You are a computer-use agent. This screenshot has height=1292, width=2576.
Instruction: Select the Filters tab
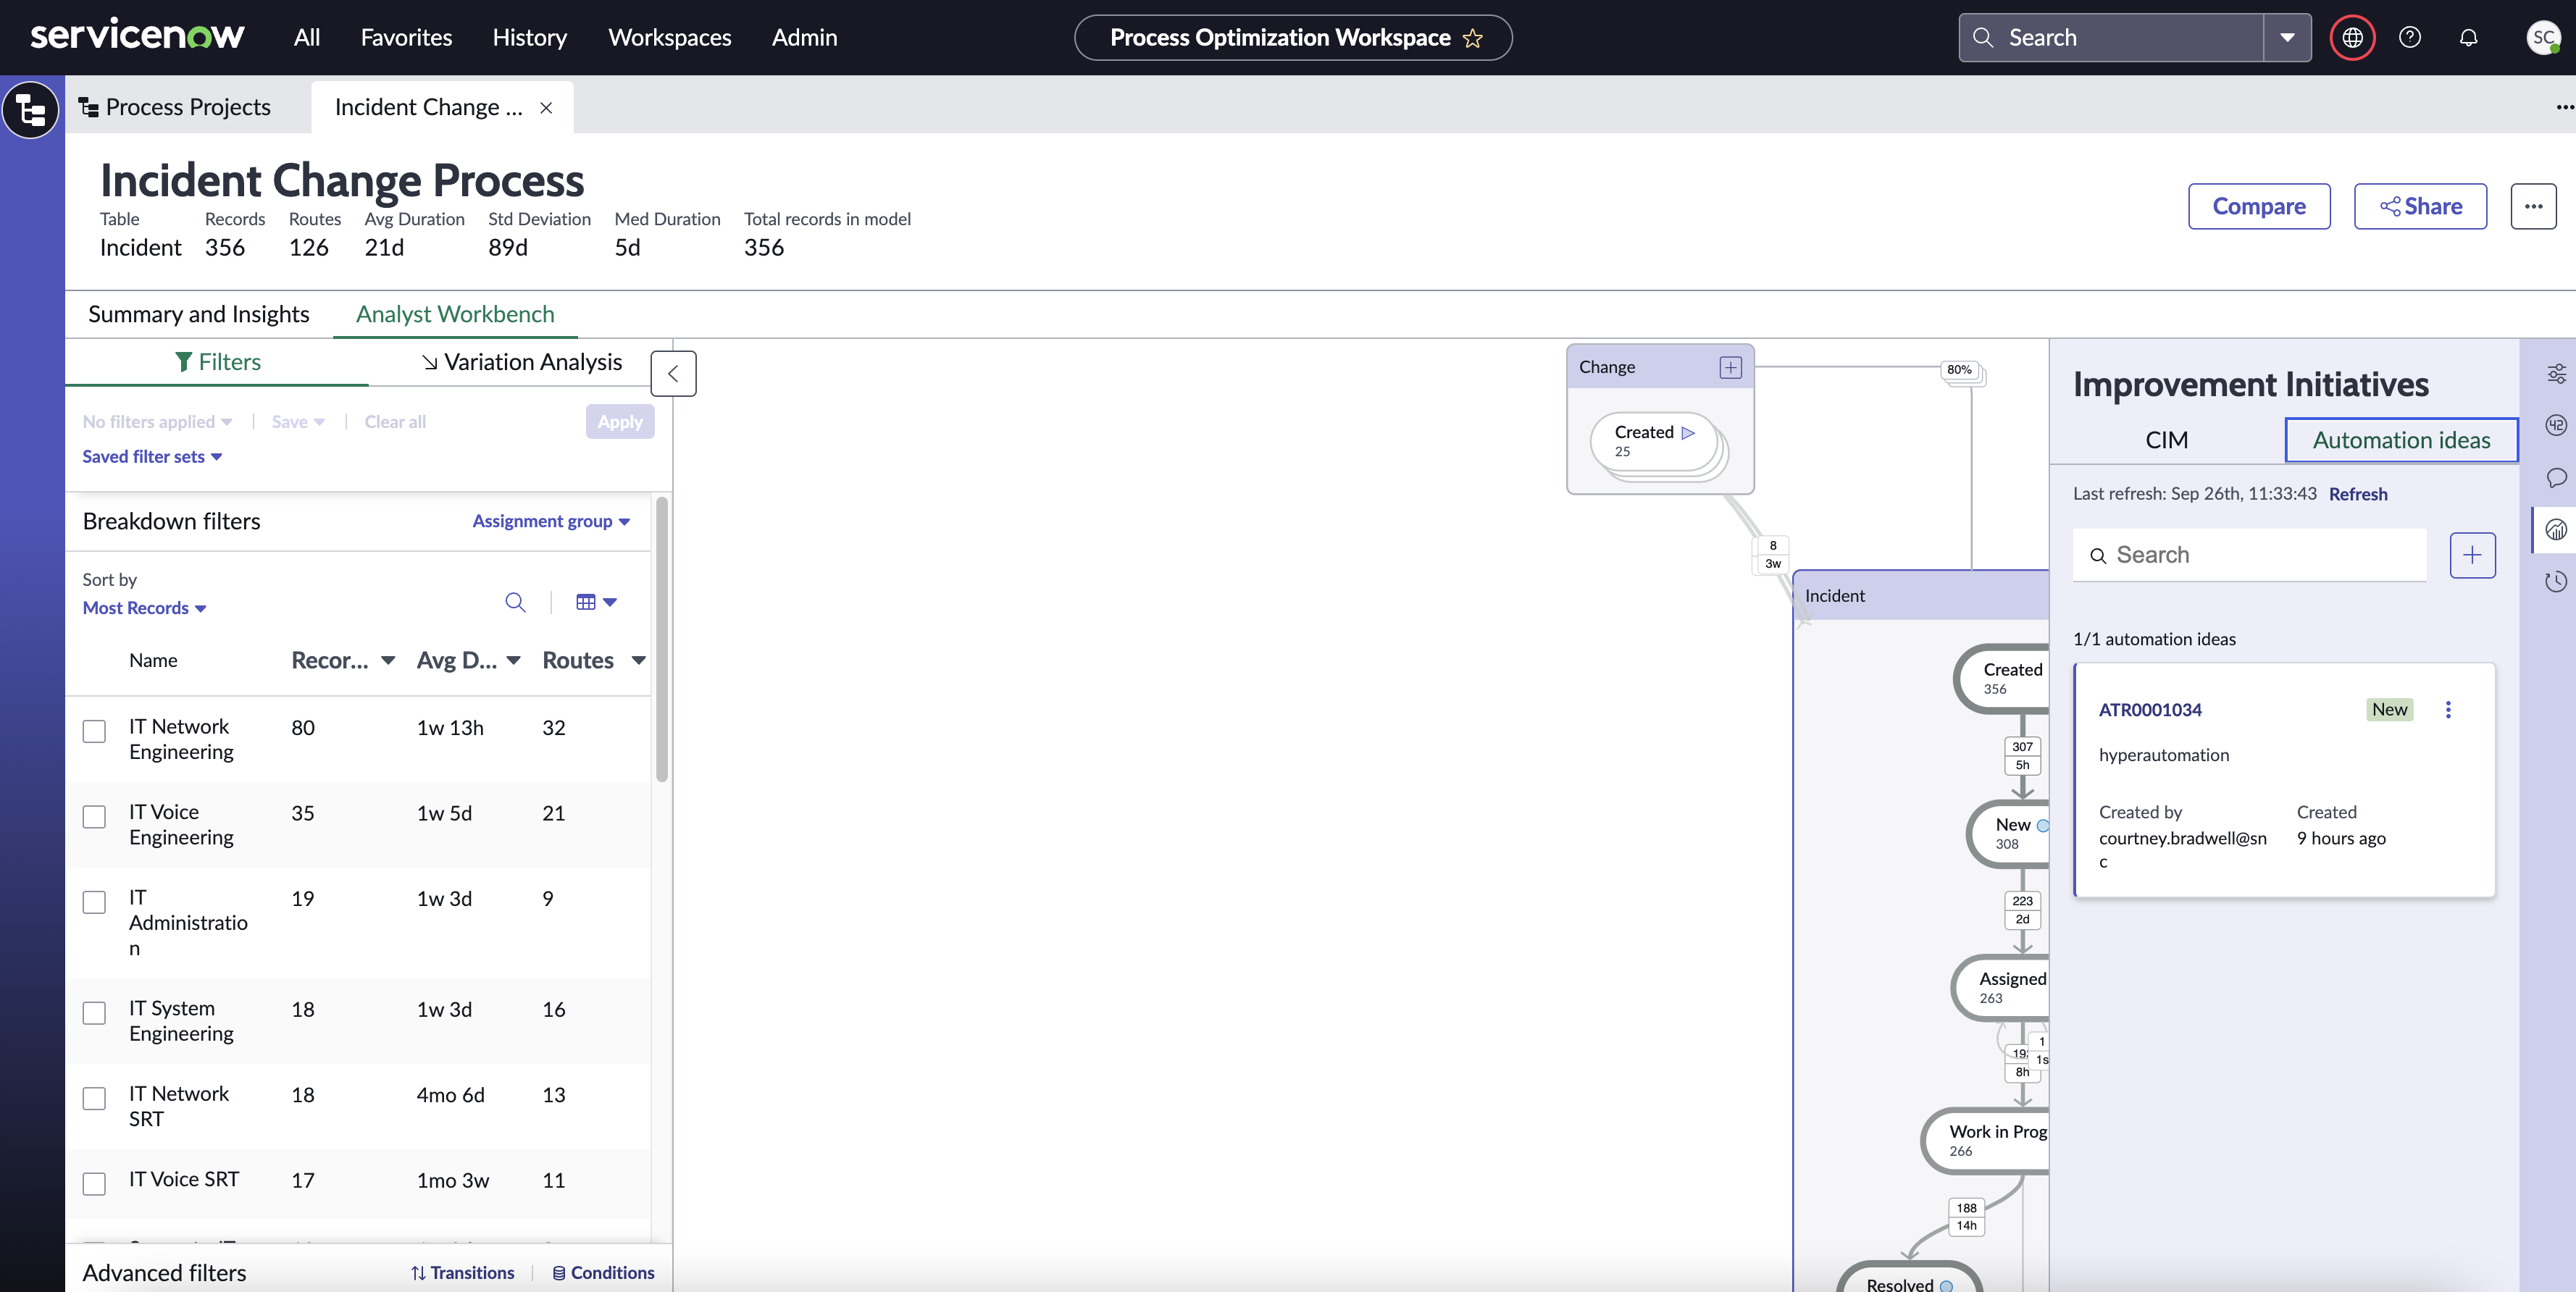pos(218,362)
